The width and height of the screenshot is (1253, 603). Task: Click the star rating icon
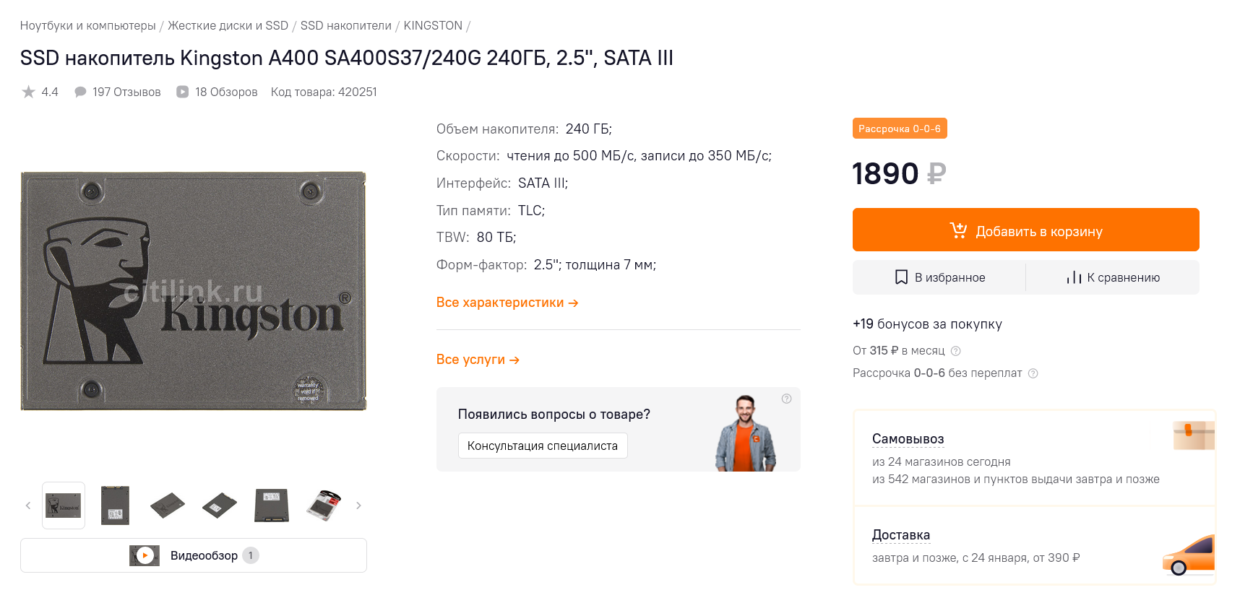[28, 92]
